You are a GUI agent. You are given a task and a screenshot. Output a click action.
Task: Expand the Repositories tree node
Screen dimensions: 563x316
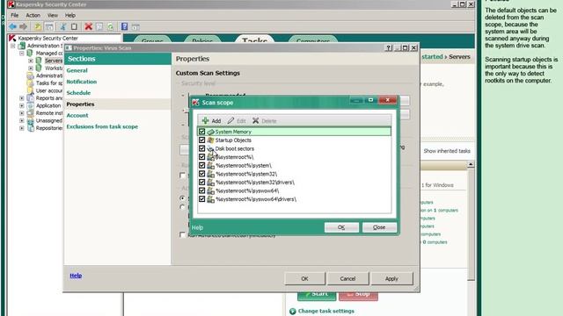pyautogui.click(x=22, y=128)
